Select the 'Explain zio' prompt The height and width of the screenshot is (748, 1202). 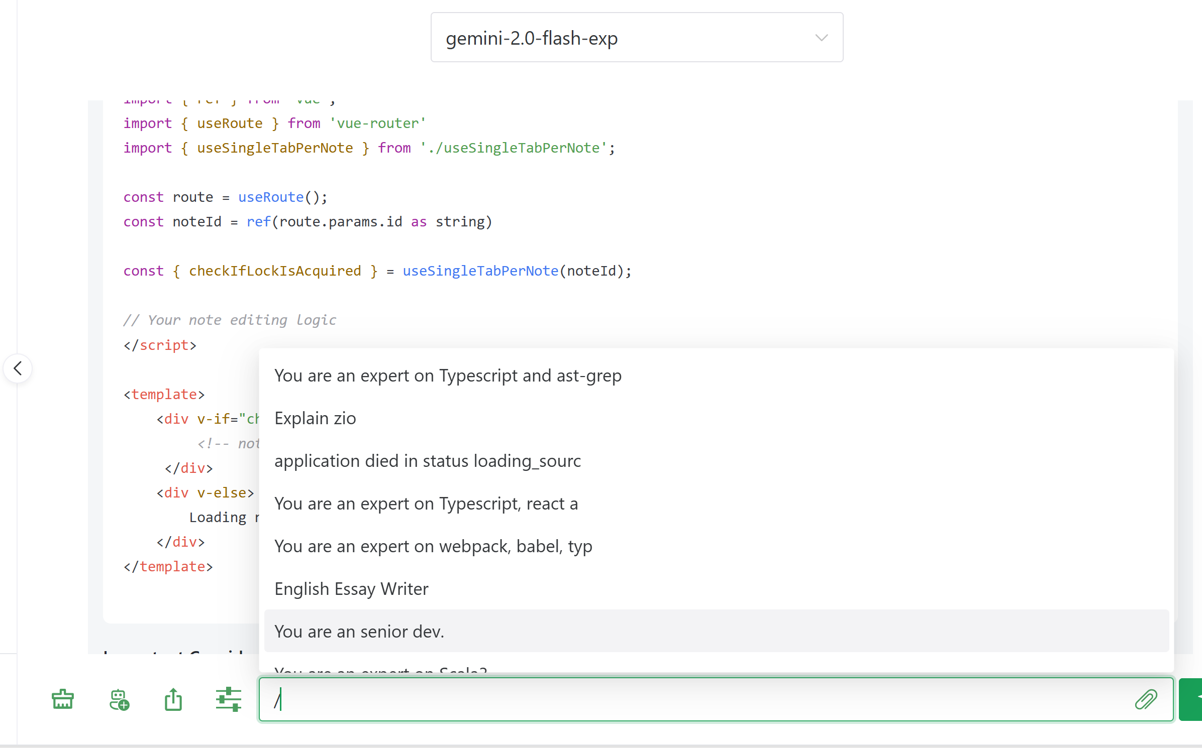(717, 418)
